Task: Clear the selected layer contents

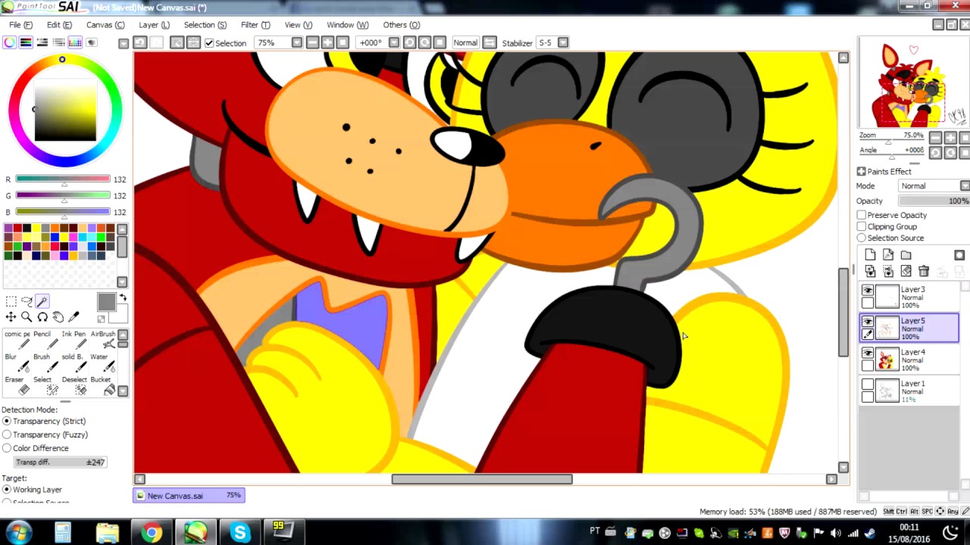Action: [906, 271]
